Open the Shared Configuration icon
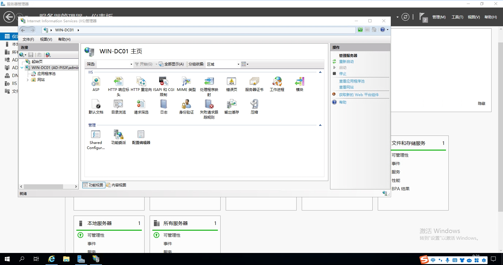Viewport: 503px width, 265px height. click(x=96, y=135)
